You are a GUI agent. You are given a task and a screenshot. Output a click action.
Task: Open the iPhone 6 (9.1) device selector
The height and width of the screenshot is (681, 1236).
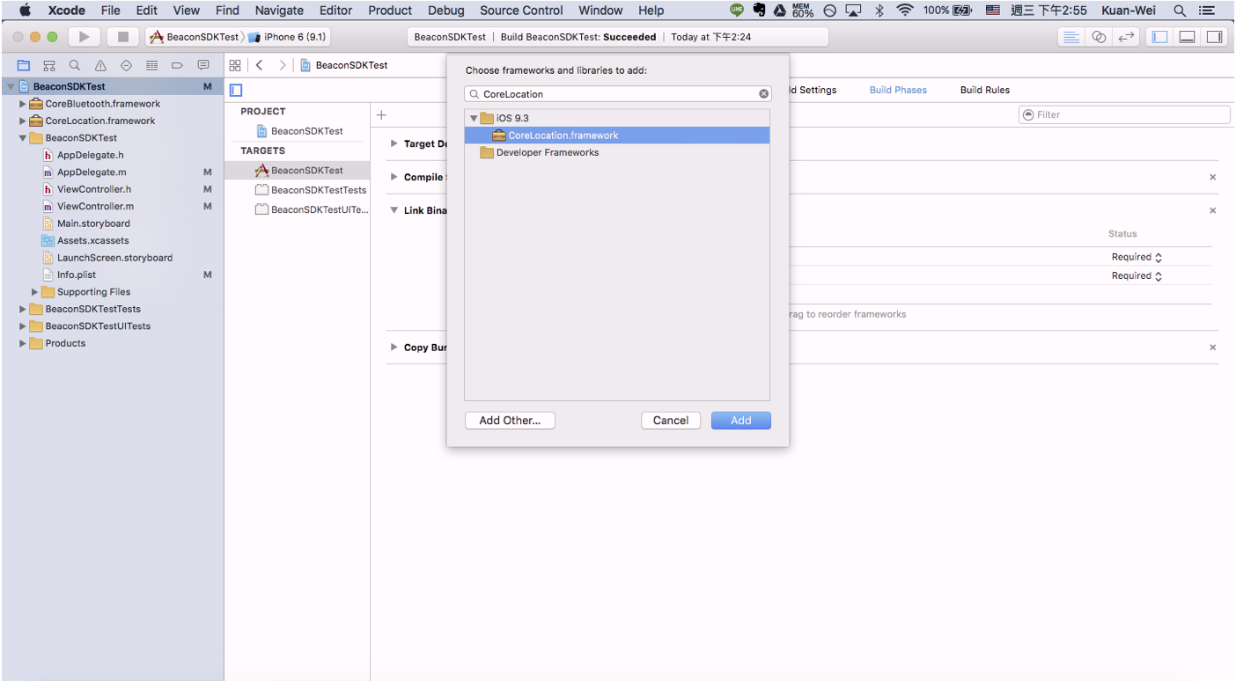tap(289, 37)
